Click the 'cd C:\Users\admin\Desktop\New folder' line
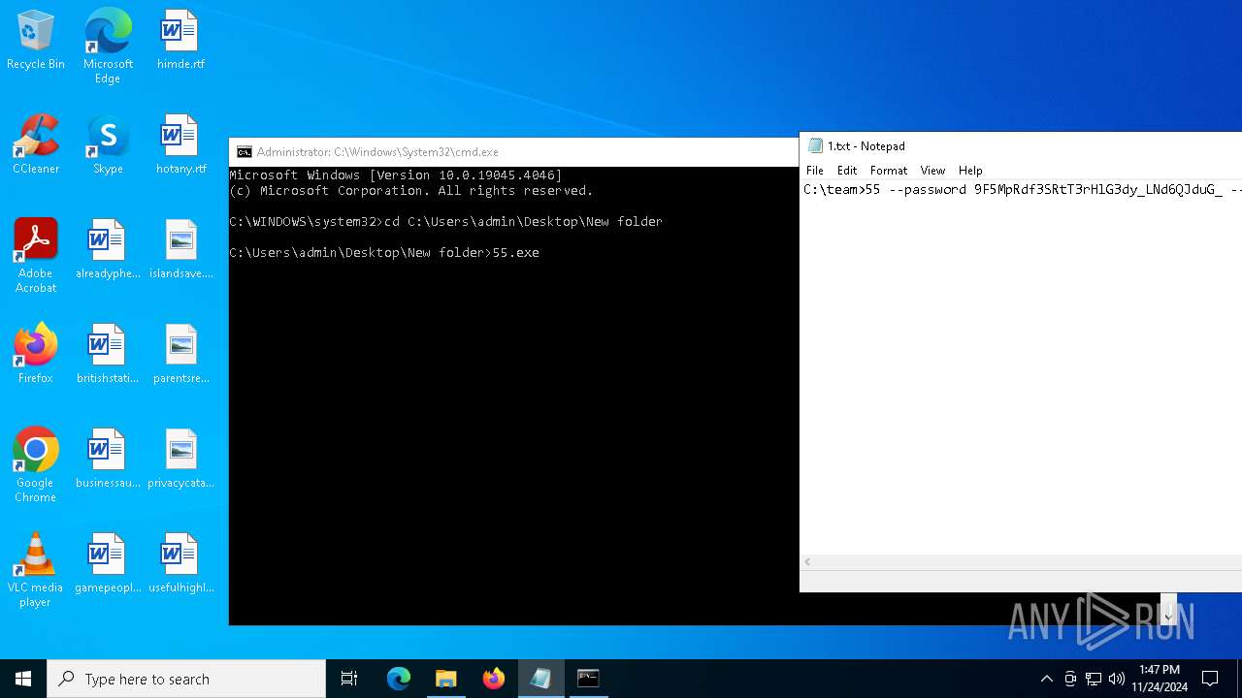 (445, 222)
